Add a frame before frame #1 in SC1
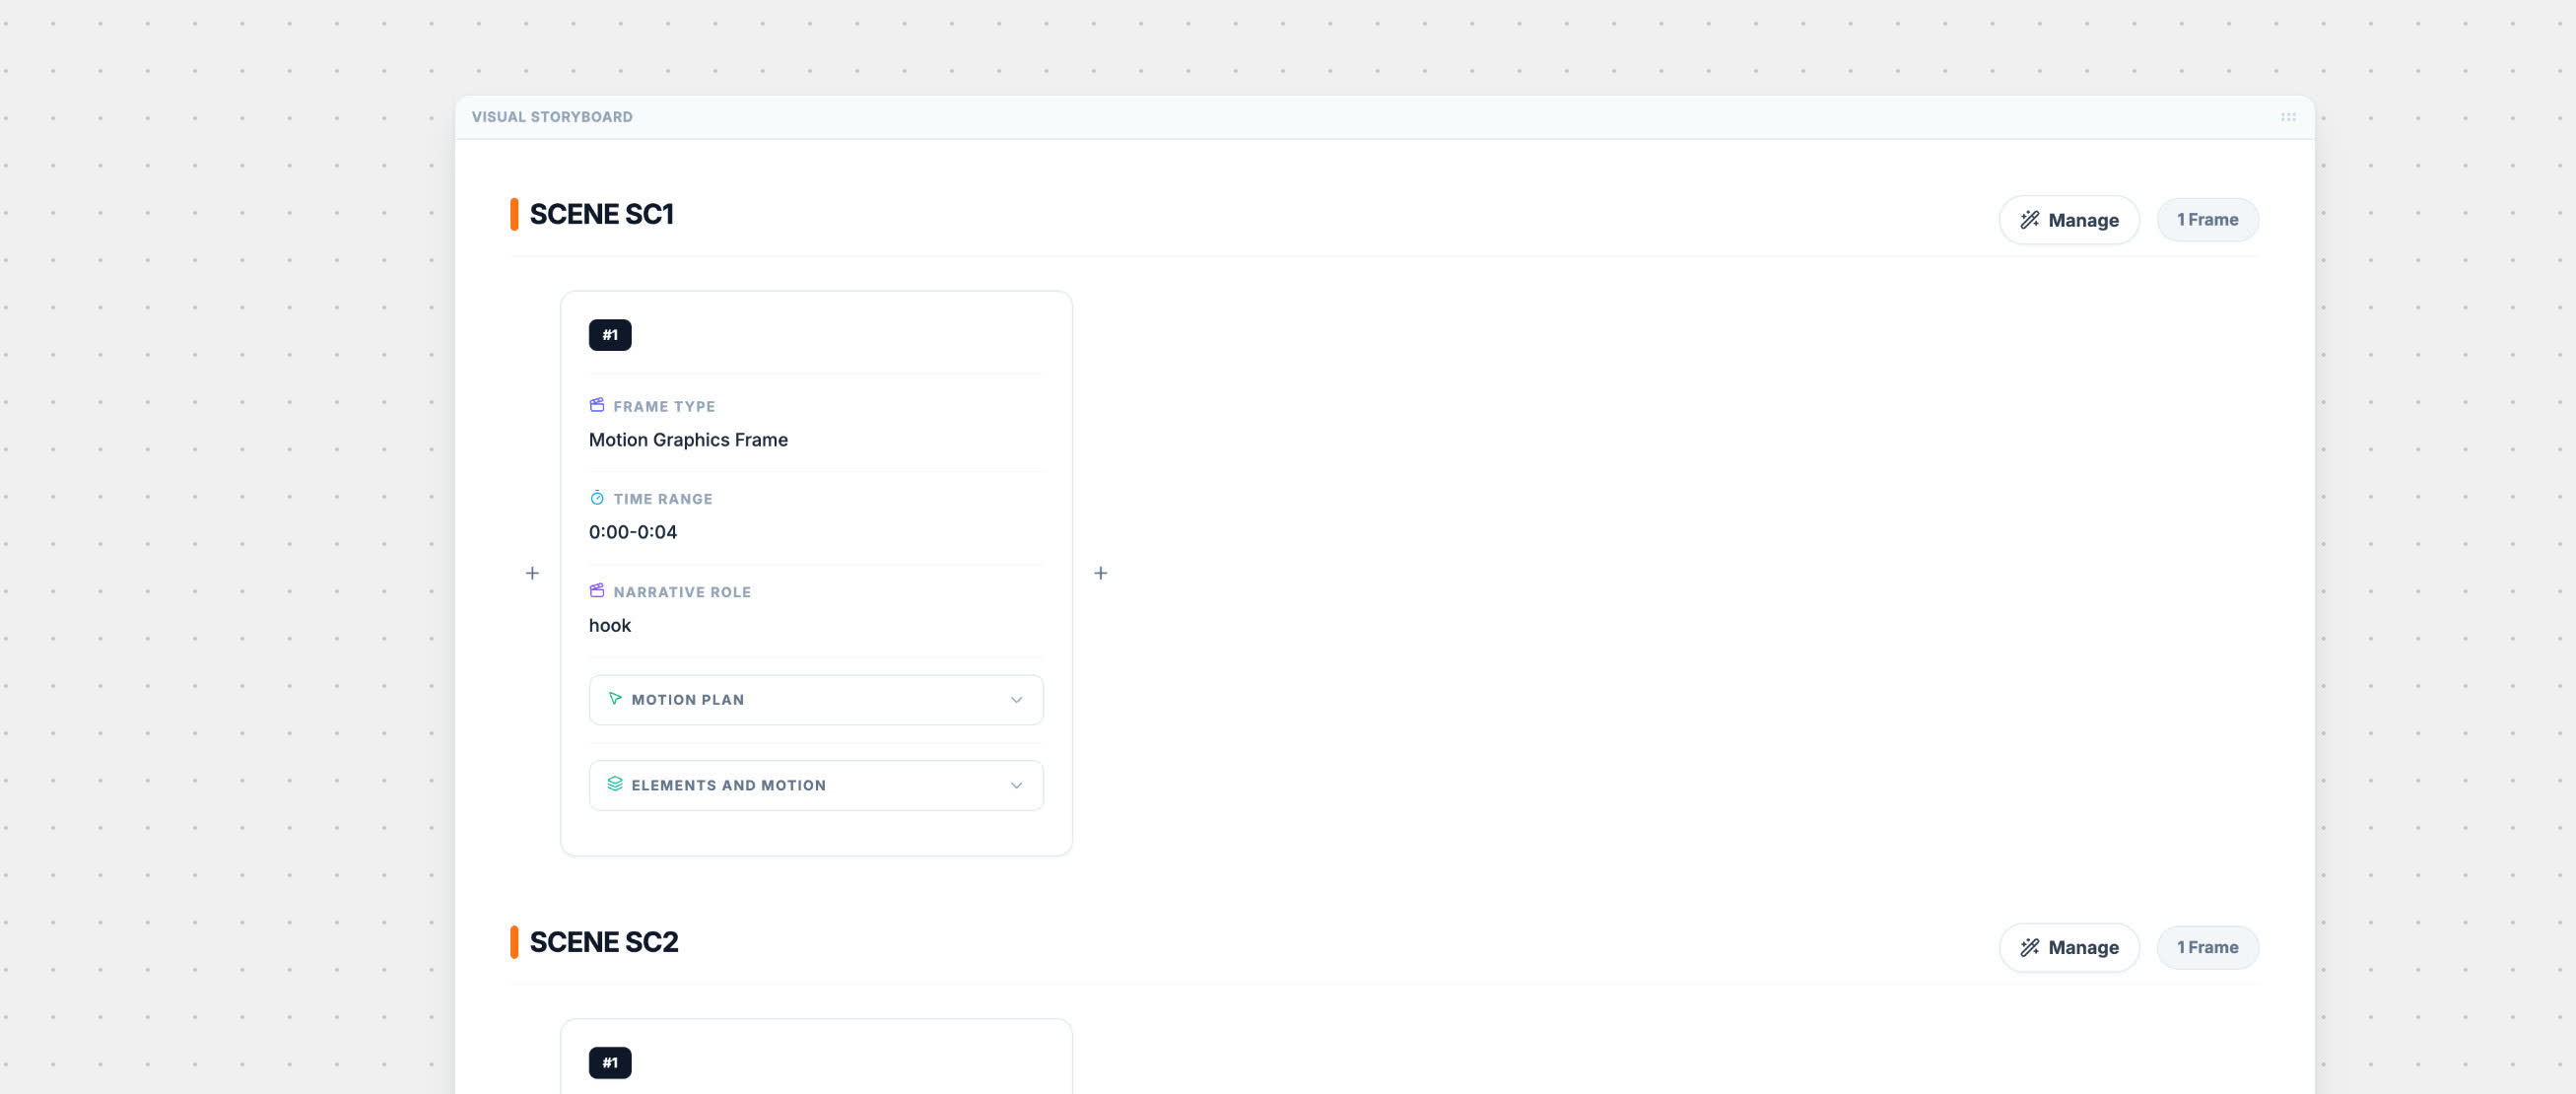 click(x=532, y=573)
